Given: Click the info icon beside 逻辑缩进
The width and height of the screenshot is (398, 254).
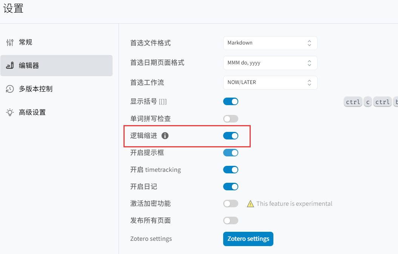Looking at the screenshot, I should tap(165, 136).
